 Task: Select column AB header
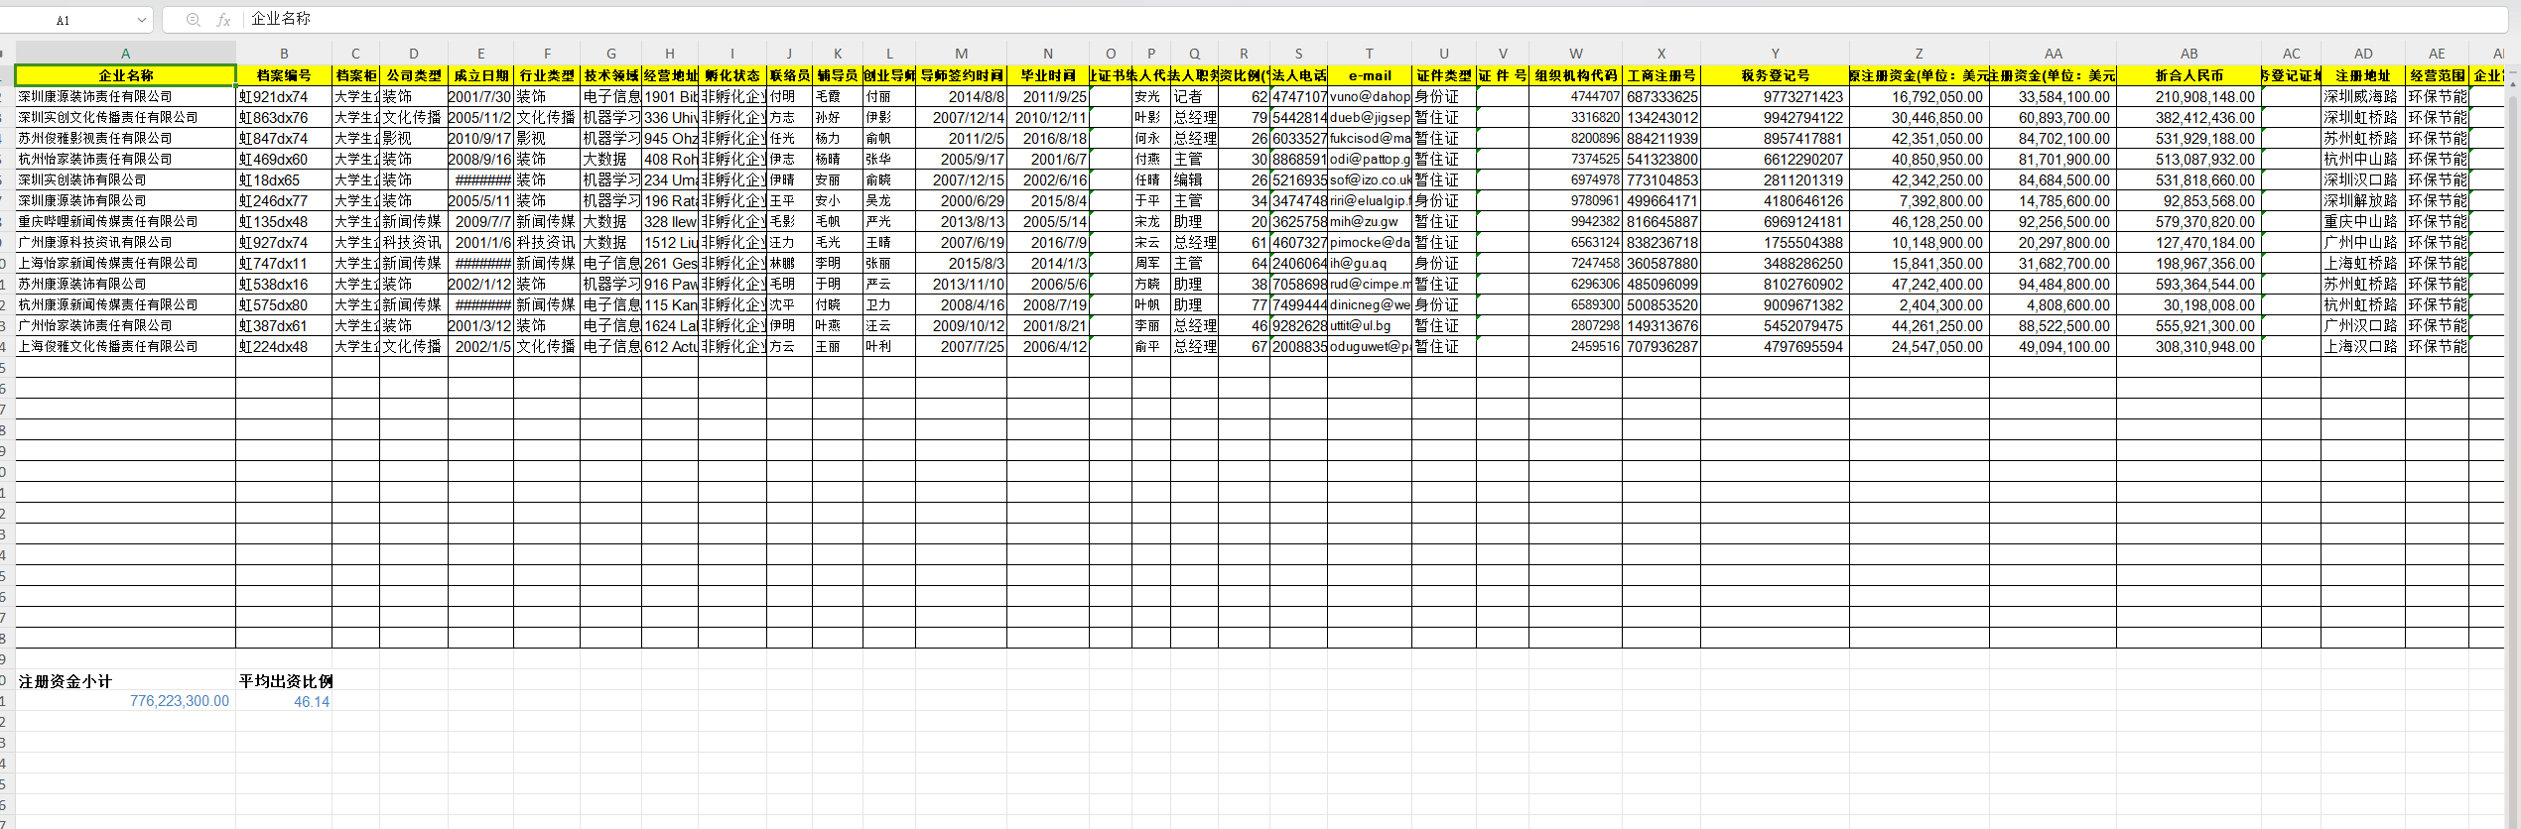2189,54
